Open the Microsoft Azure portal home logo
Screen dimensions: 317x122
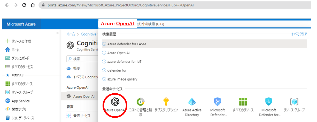click(21, 24)
